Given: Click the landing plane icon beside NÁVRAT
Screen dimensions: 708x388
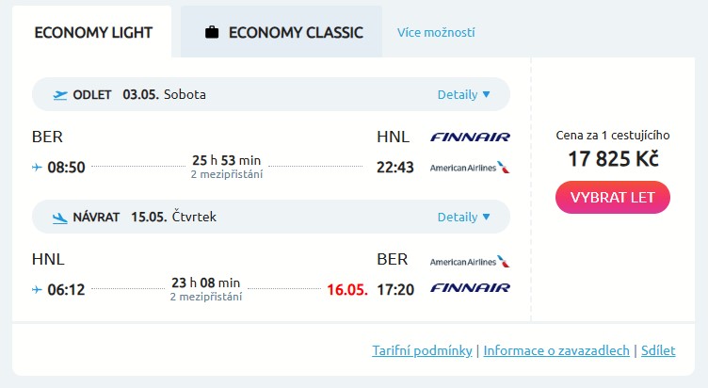Looking at the screenshot, I should [x=61, y=217].
